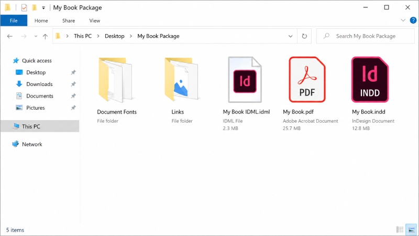Expand the address bar history dropdown
The height and width of the screenshot is (236, 419).
291,36
